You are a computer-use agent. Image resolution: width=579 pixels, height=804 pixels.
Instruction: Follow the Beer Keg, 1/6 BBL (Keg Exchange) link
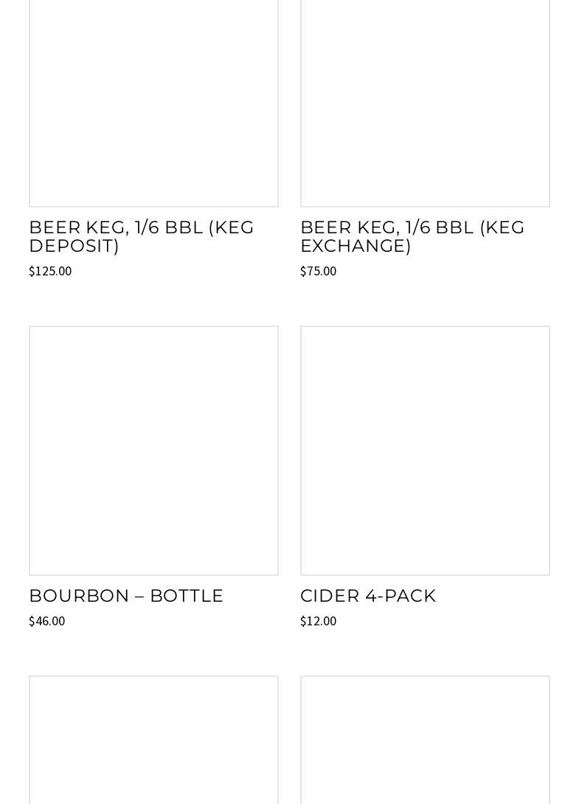[412, 236]
